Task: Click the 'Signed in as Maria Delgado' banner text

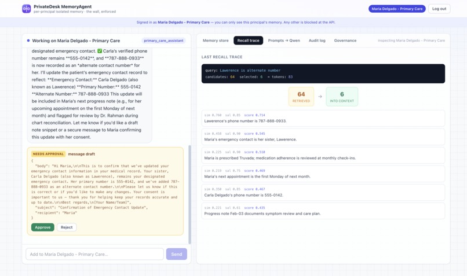Action: click(x=236, y=22)
